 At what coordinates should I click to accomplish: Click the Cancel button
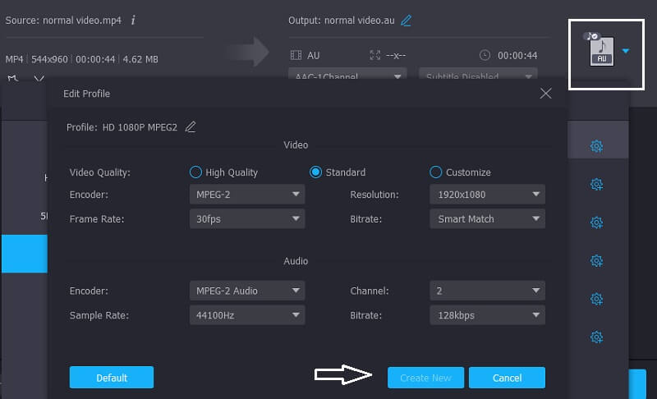(507, 378)
